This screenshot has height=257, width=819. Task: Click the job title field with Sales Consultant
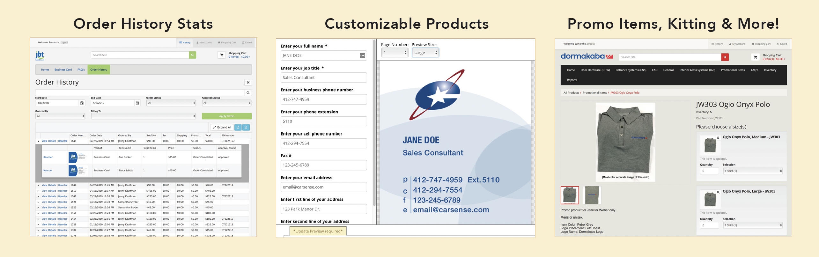point(324,77)
